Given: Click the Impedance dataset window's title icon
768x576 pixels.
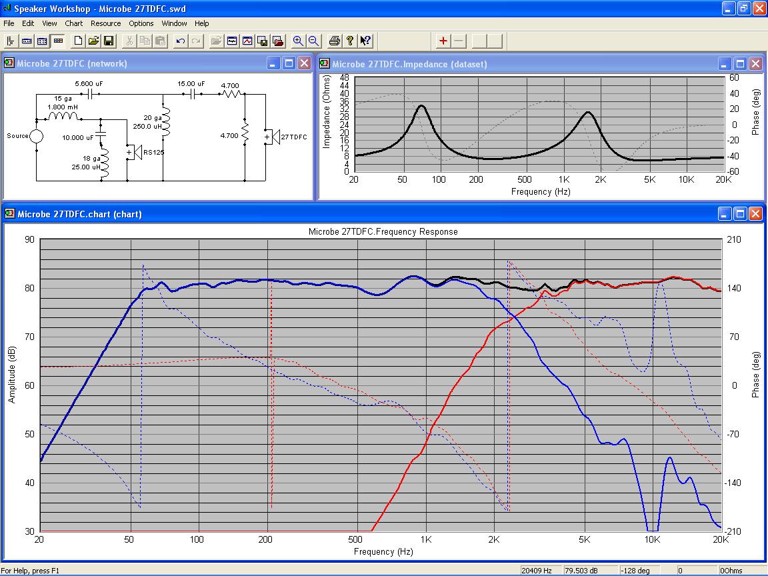Looking at the screenshot, I should [324, 64].
